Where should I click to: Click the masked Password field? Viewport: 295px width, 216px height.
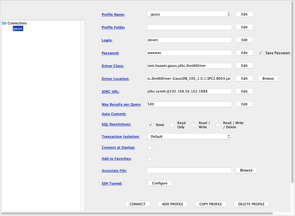pos(189,53)
